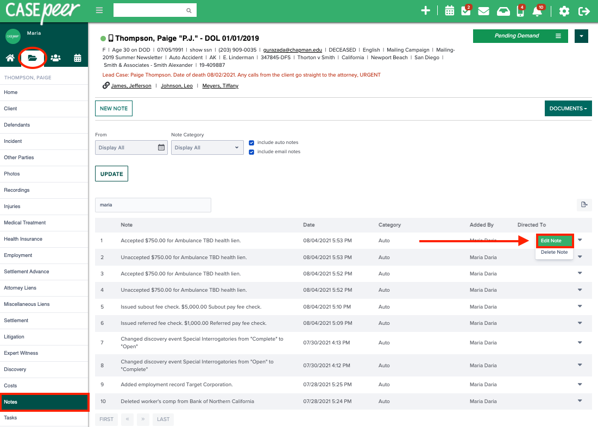Open the CASEpeer settings gear

[x=564, y=10]
